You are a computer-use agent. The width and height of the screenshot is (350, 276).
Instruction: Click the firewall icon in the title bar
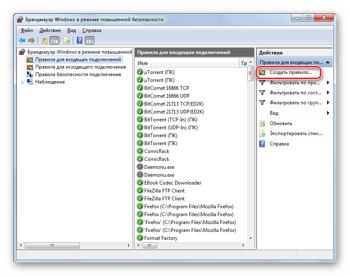[20, 20]
